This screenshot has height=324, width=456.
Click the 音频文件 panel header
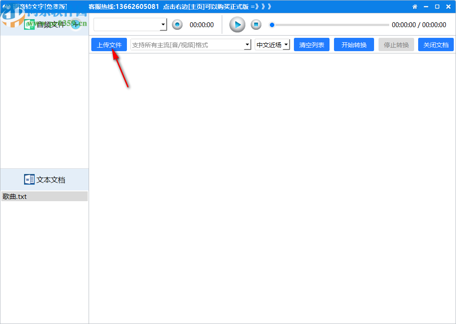pyautogui.click(x=44, y=24)
